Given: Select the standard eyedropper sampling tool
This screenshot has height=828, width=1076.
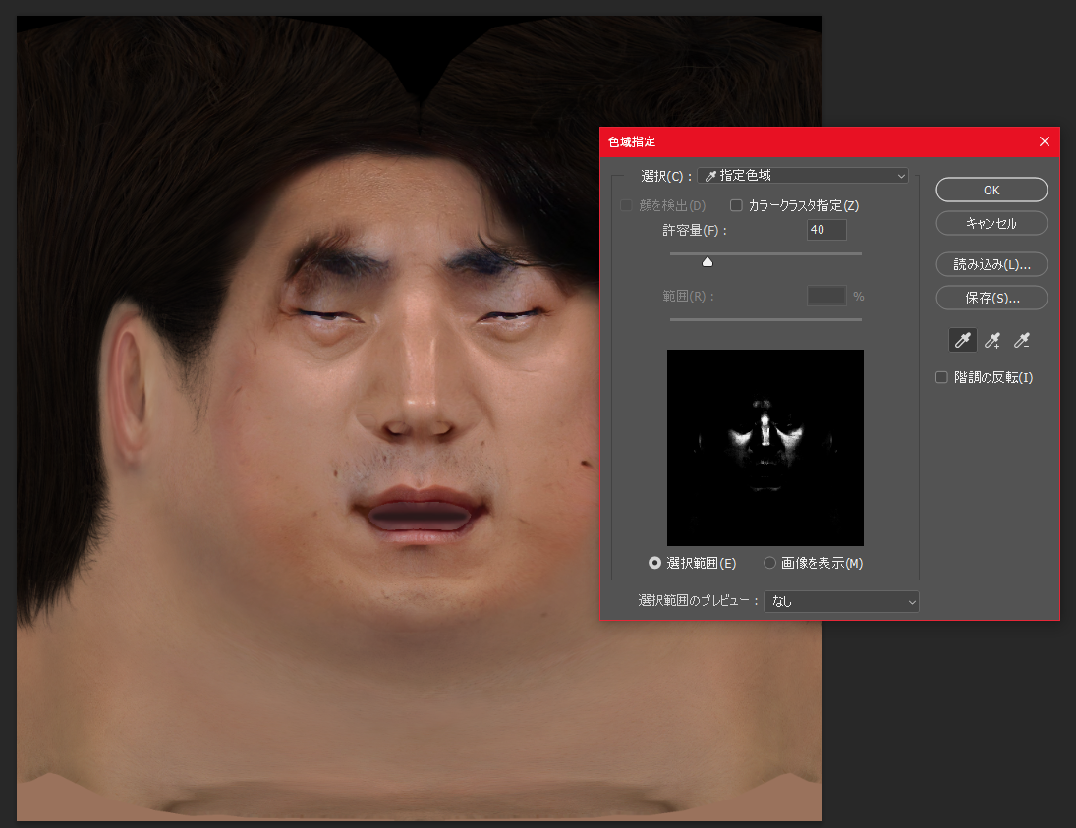Looking at the screenshot, I should tap(962, 340).
